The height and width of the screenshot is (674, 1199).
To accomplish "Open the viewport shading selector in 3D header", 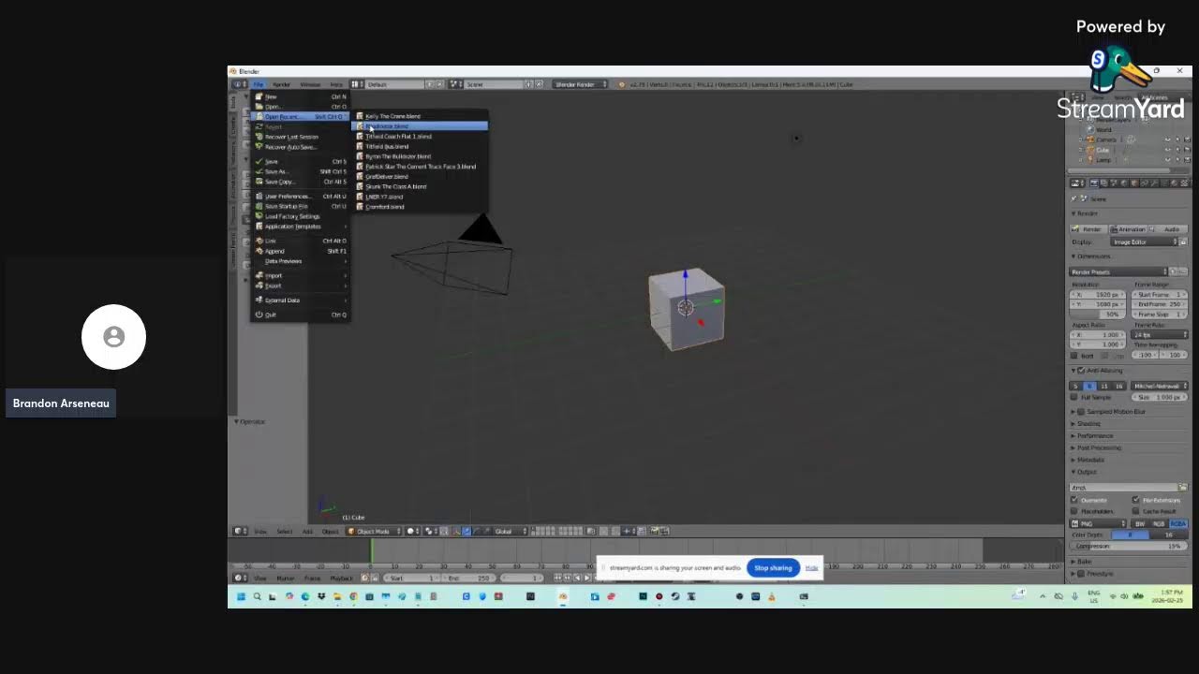I will (x=413, y=531).
